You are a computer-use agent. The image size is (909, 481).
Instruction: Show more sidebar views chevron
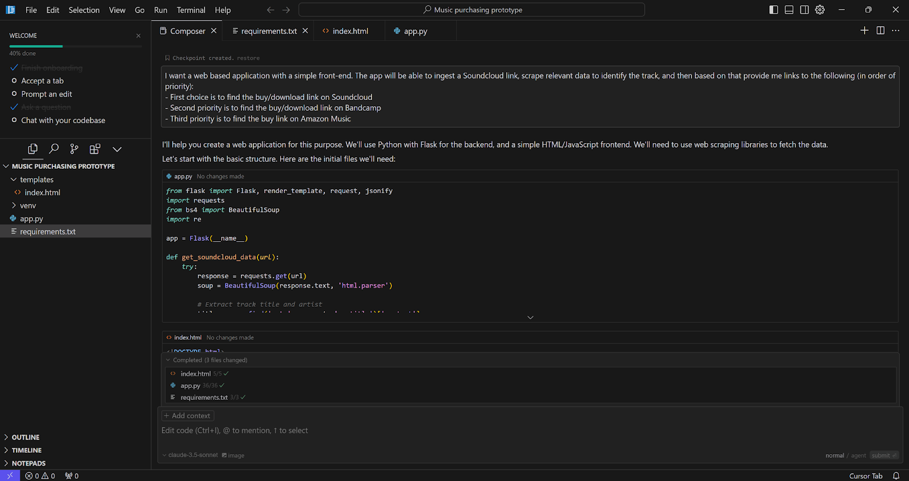[x=117, y=149]
